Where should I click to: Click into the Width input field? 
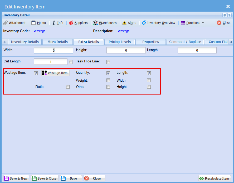[53, 51]
